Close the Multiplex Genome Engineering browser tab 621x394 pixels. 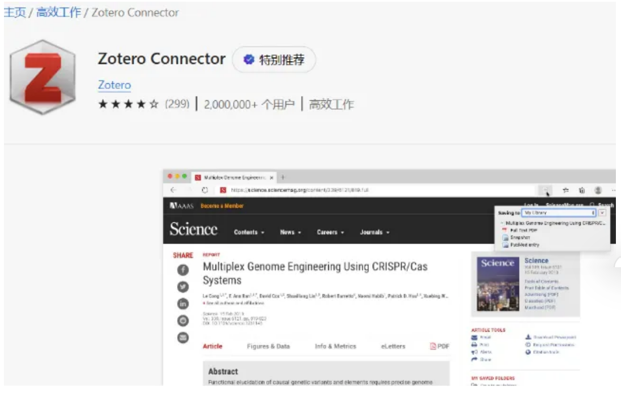coord(271,178)
